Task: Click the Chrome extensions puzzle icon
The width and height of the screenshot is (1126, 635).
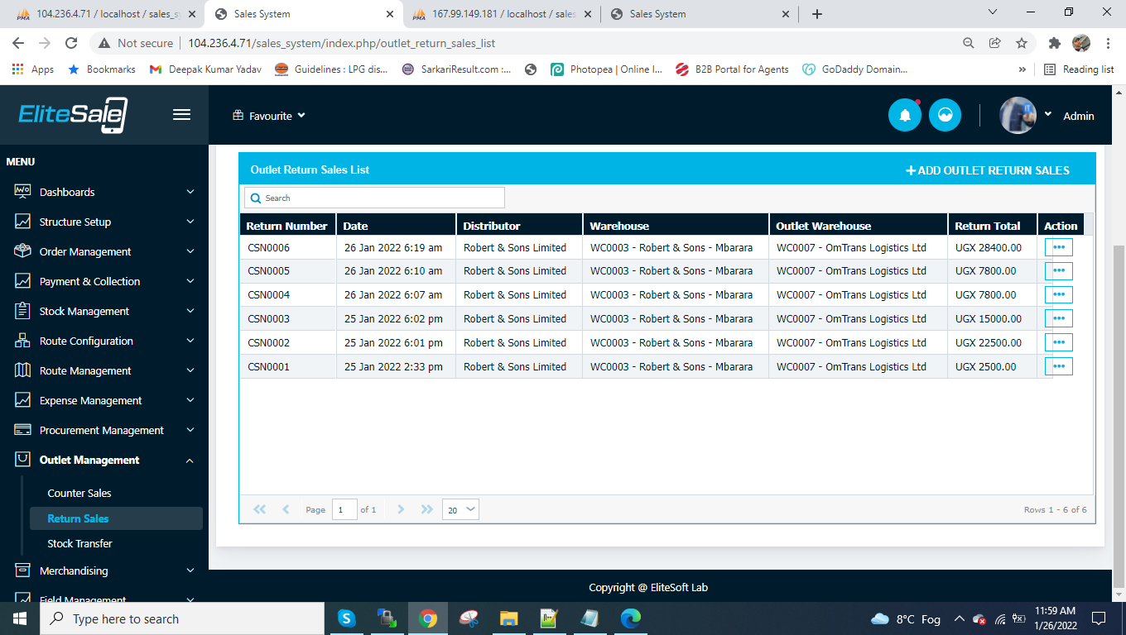Action: click(1054, 43)
